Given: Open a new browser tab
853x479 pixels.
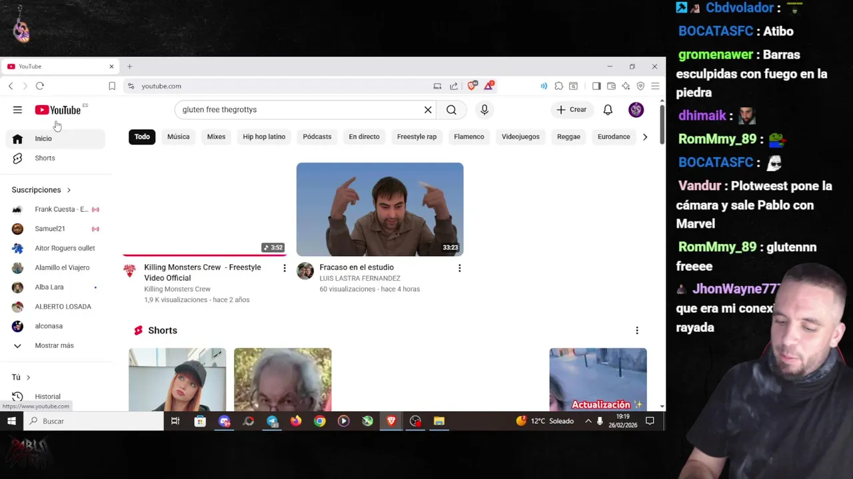Looking at the screenshot, I should 129,67.
